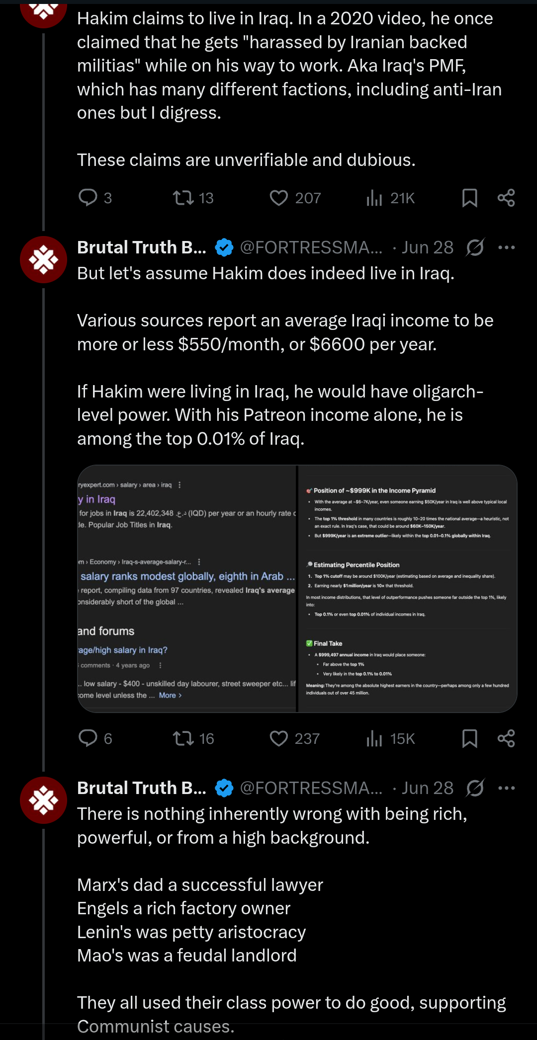Image resolution: width=537 pixels, height=1040 pixels.
Task: Bookmark the tweet with 15K views
Action: pos(469,739)
